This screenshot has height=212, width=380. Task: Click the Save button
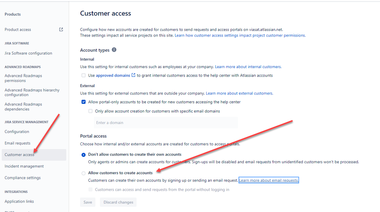coord(87,202)
